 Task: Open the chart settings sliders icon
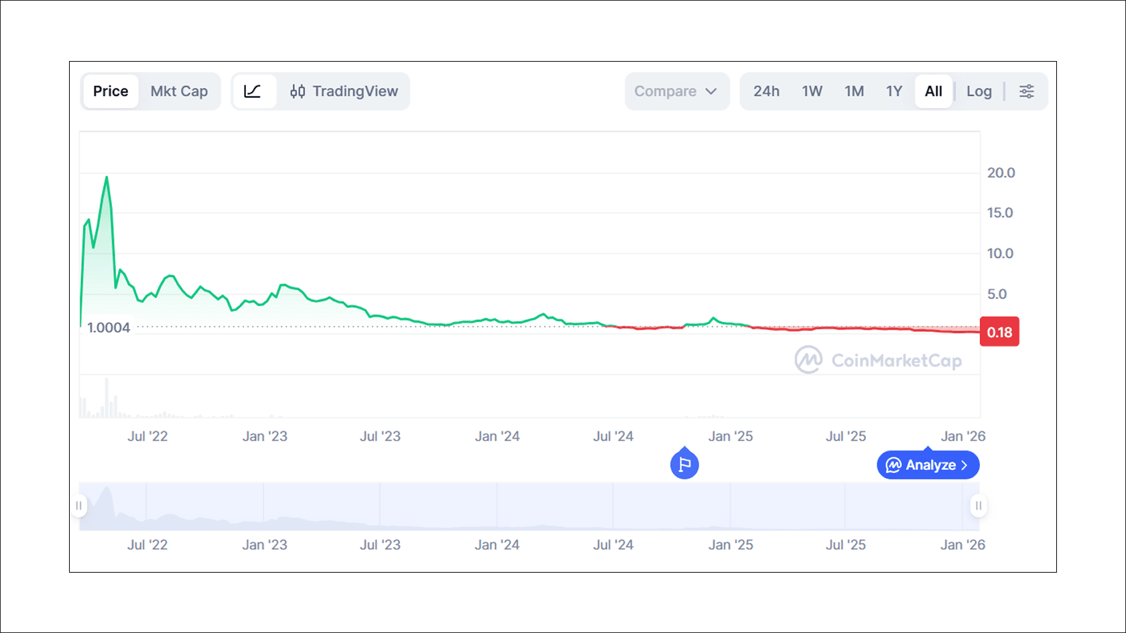[1026, 91]
